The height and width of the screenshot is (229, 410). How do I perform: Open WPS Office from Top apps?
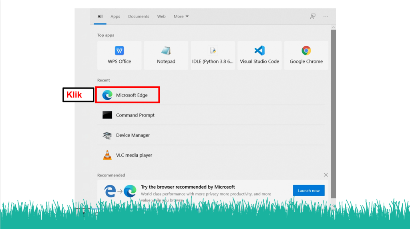[119, 55]
